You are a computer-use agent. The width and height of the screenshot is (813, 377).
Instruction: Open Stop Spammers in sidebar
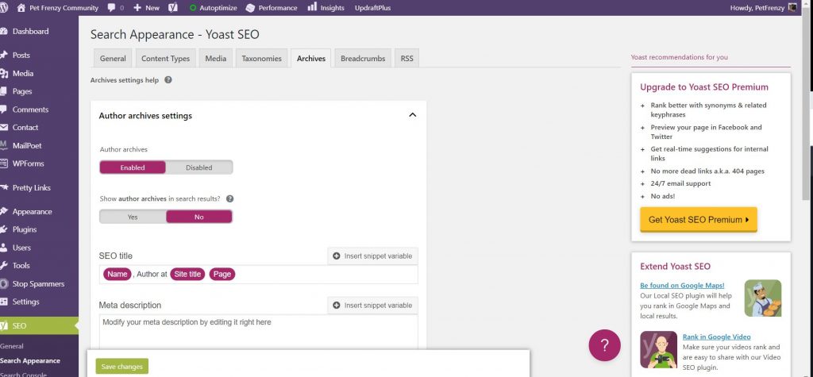pos(38,283)
